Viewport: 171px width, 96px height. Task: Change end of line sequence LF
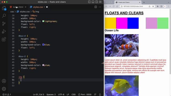click(68, 94)
